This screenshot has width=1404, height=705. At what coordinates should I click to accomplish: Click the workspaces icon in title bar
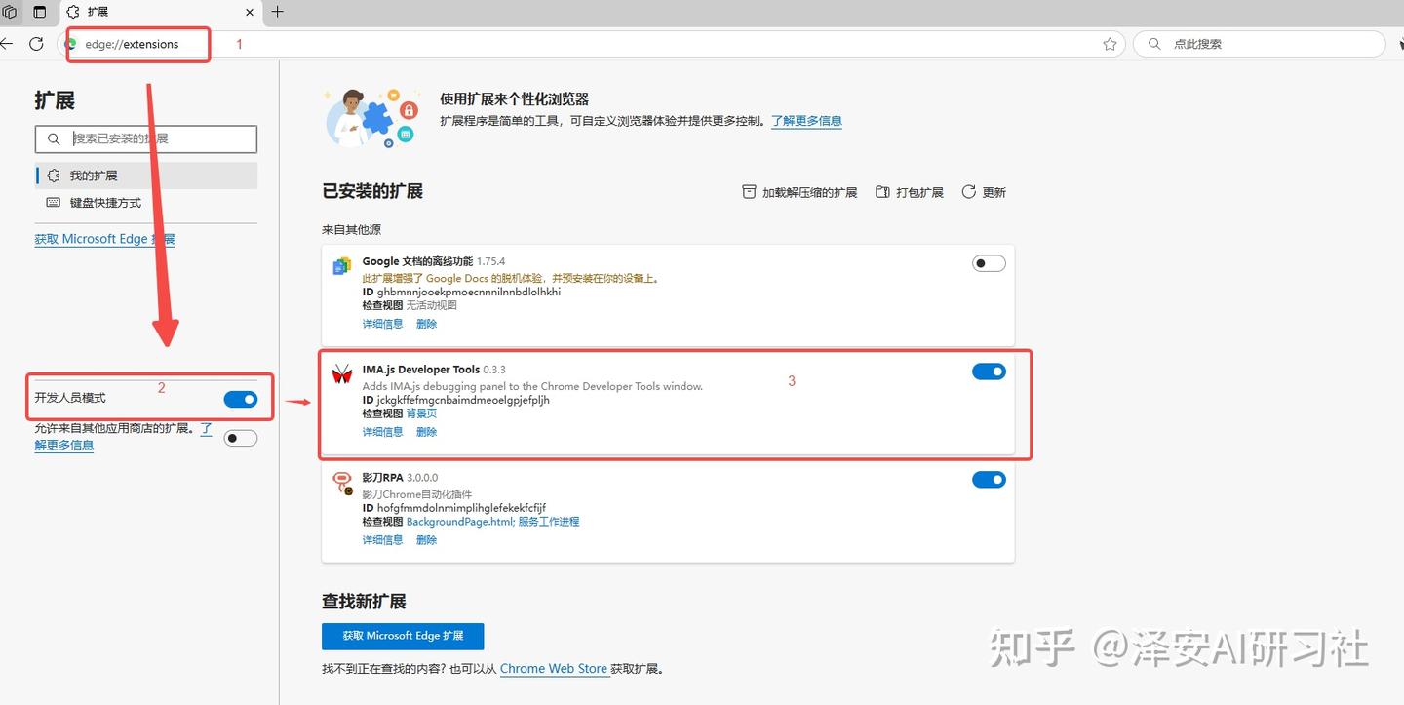10,12
